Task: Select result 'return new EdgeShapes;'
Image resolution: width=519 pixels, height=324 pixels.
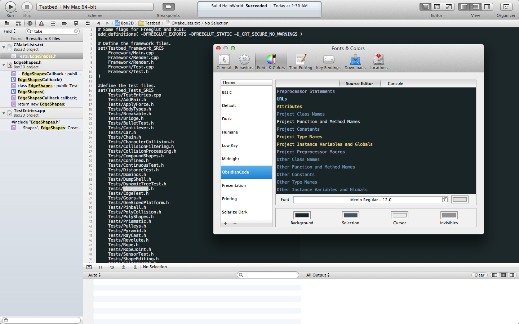Action: [x=41, y=104]
